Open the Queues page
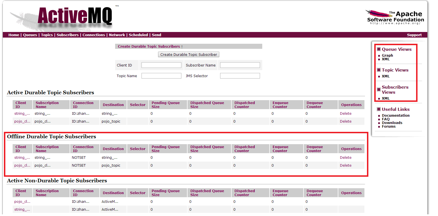 (x=30, y=35)
